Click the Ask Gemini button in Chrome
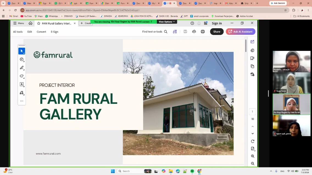Viewport: 312px width, 175px height. tap(278, 3)
